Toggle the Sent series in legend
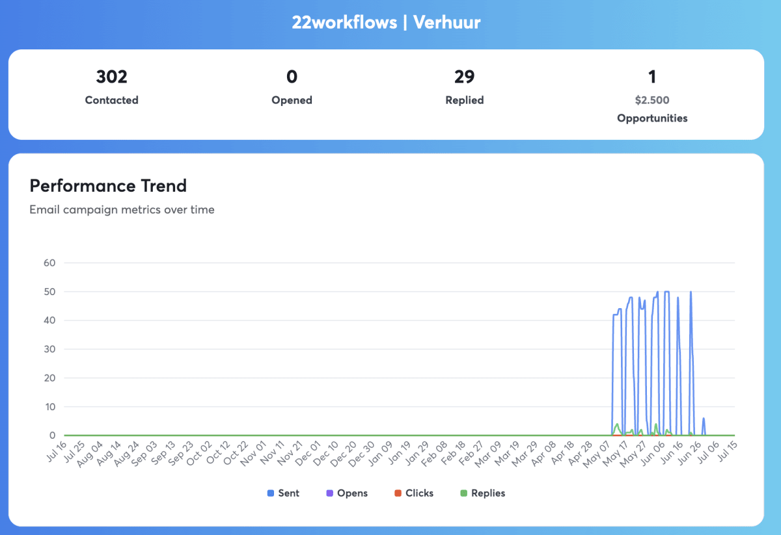The height and width of the screenshot is (535, 781). point(283,493)
